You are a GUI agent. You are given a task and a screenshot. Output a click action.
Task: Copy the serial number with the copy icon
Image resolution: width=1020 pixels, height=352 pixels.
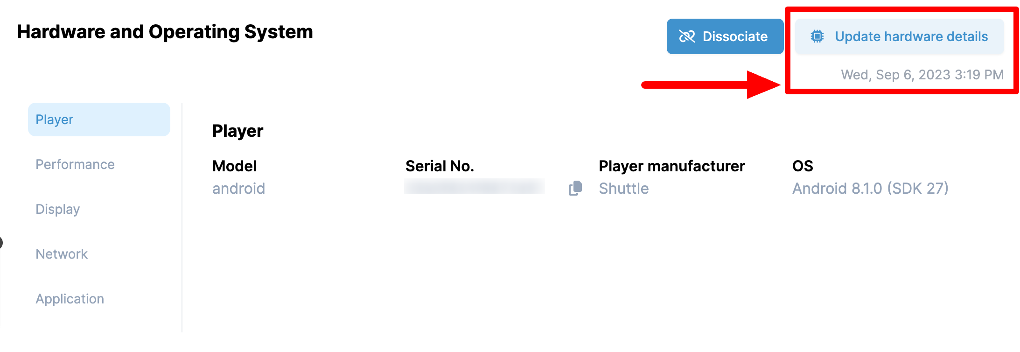coord(575,188)
